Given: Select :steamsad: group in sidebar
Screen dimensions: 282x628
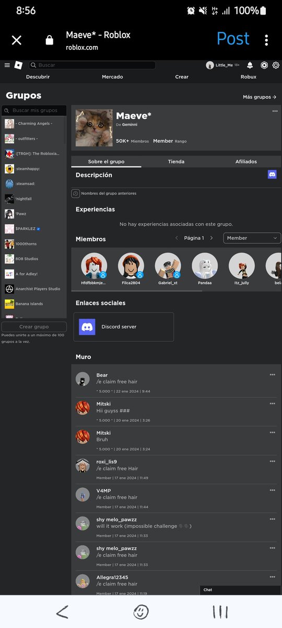Looking at the screenshot, I should pyautogui.click(x=34, y=184).
